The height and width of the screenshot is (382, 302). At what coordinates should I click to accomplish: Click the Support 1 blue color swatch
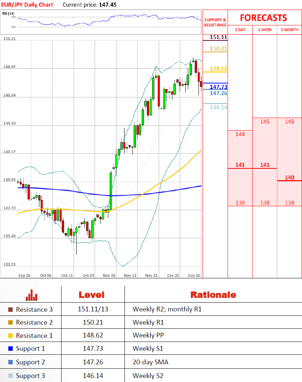pos(10,349)
